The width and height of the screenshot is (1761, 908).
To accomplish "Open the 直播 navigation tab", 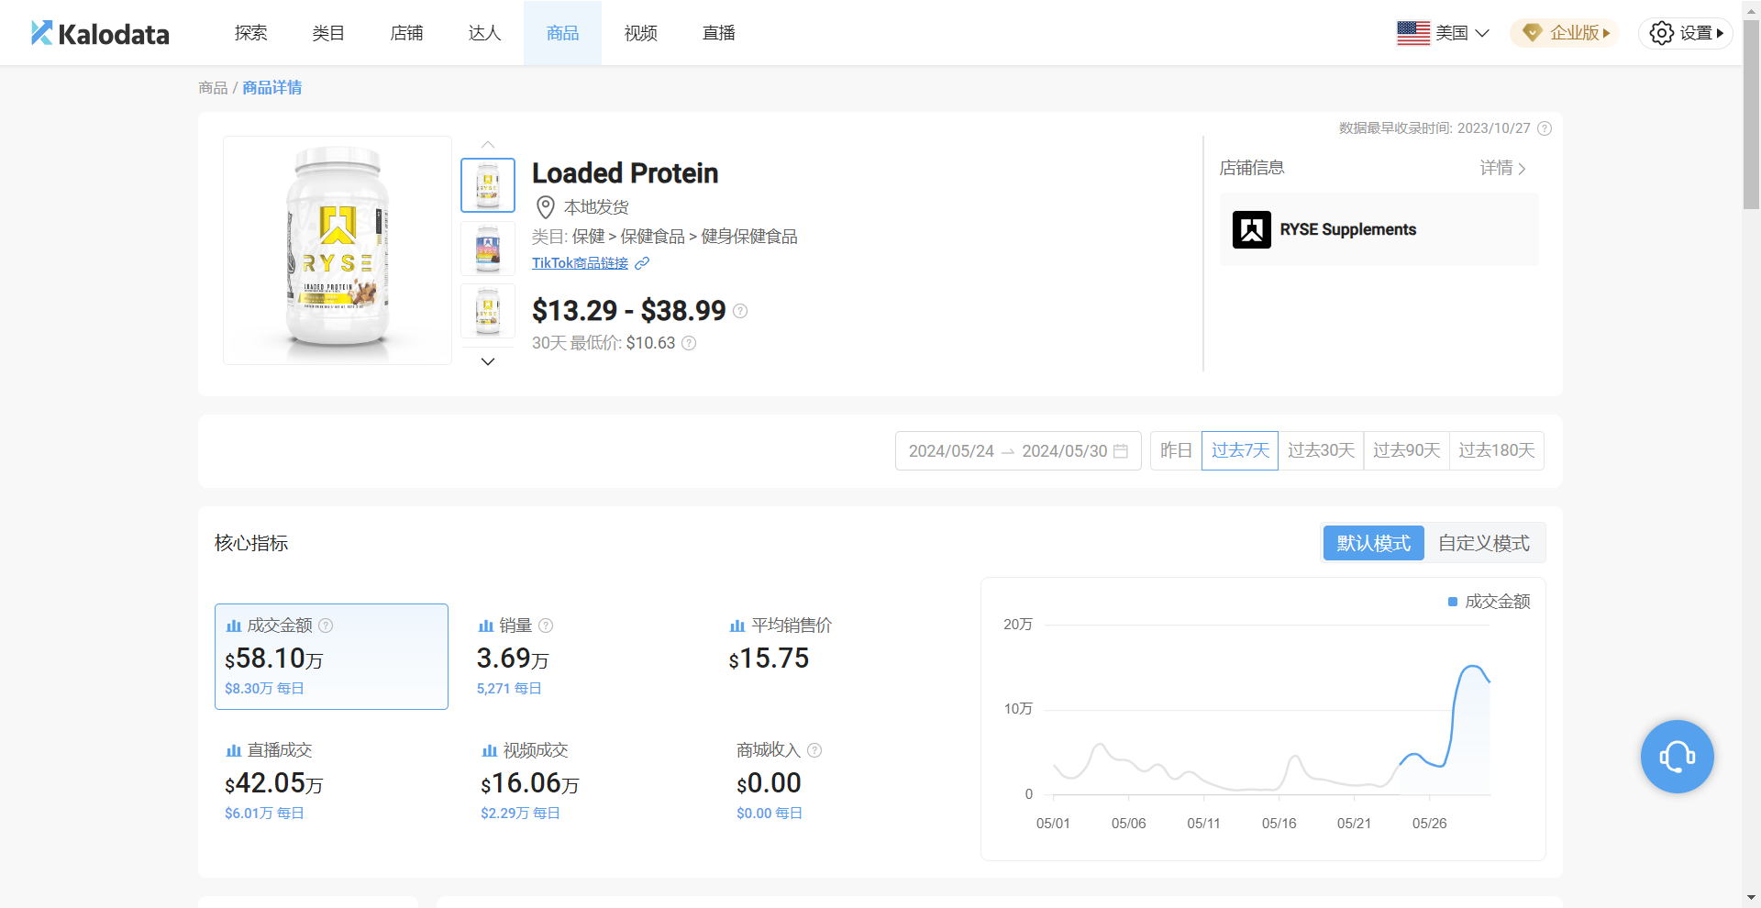I will tap(718, 33).
